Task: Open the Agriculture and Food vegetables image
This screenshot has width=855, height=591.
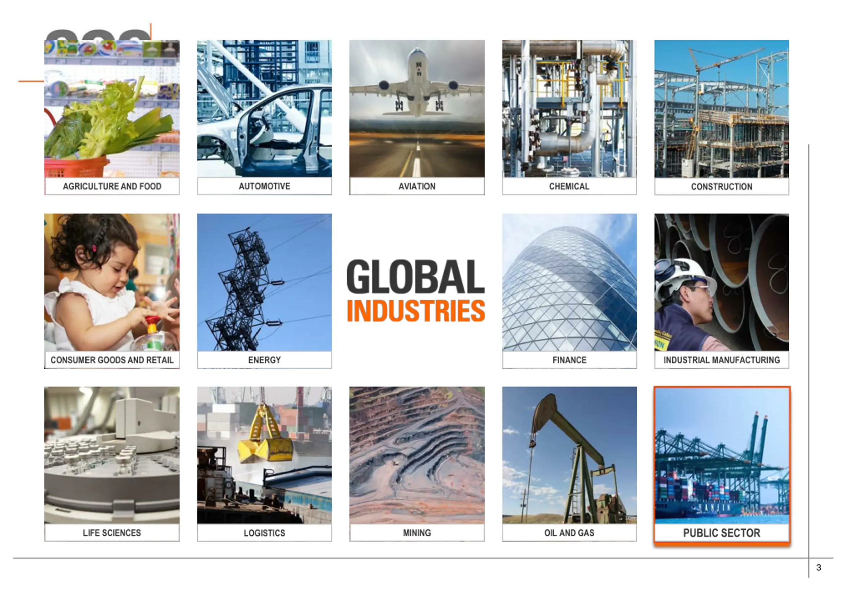Action: (x=112, y=108)
